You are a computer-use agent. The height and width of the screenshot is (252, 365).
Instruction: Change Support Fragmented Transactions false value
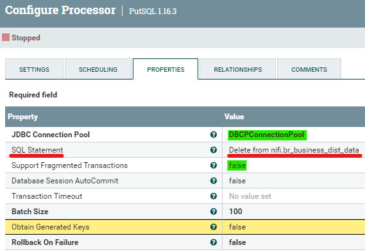tap(237, 165)
